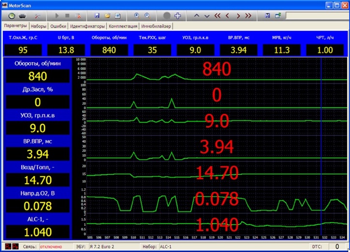
Task: Click the stop square icon
Action: point(67,15)
